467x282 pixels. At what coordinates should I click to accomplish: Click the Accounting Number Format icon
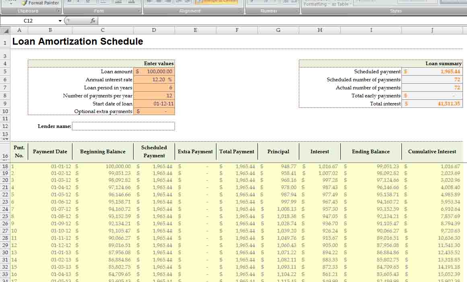[252, 2]
